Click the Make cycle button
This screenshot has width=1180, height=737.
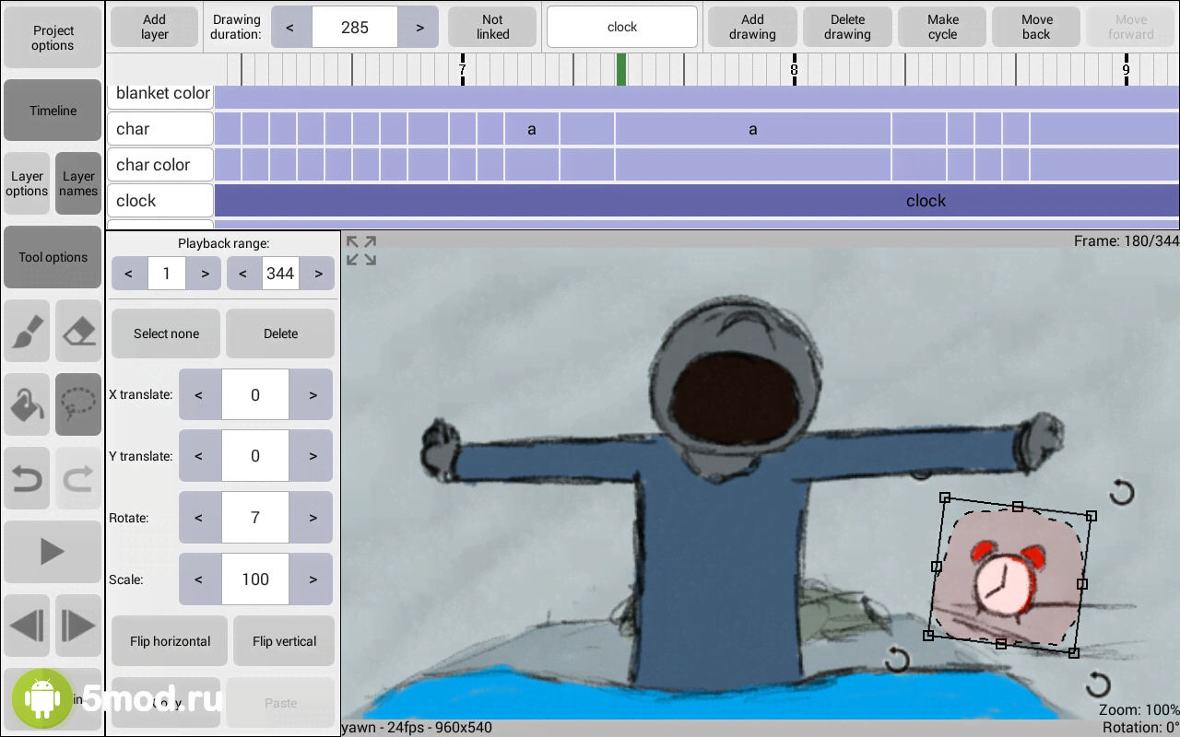coord(942,27)
